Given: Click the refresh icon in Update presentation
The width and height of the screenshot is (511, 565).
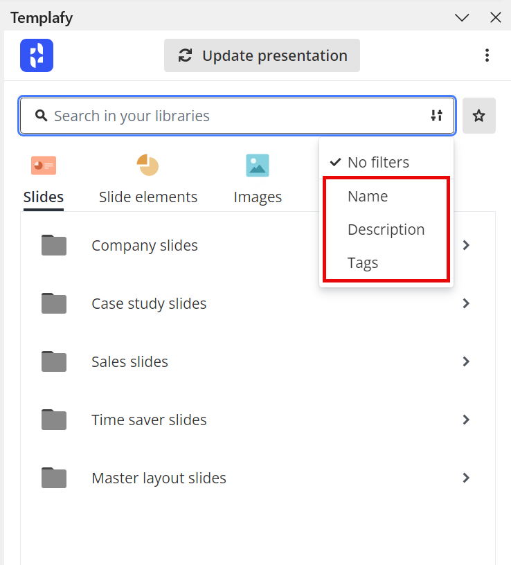Looking at the screenshot, I should [186, 55].
